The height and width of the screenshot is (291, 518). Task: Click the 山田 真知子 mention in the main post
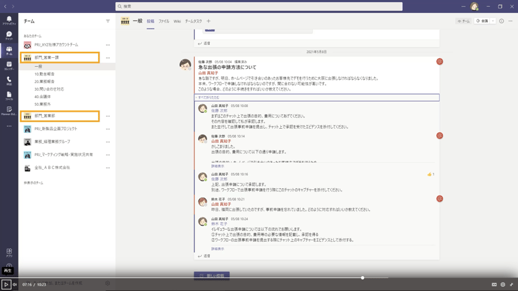pos(208,73)
